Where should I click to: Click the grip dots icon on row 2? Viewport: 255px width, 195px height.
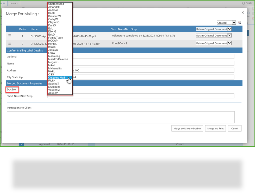pyautogui.click(x=10, y=43)
